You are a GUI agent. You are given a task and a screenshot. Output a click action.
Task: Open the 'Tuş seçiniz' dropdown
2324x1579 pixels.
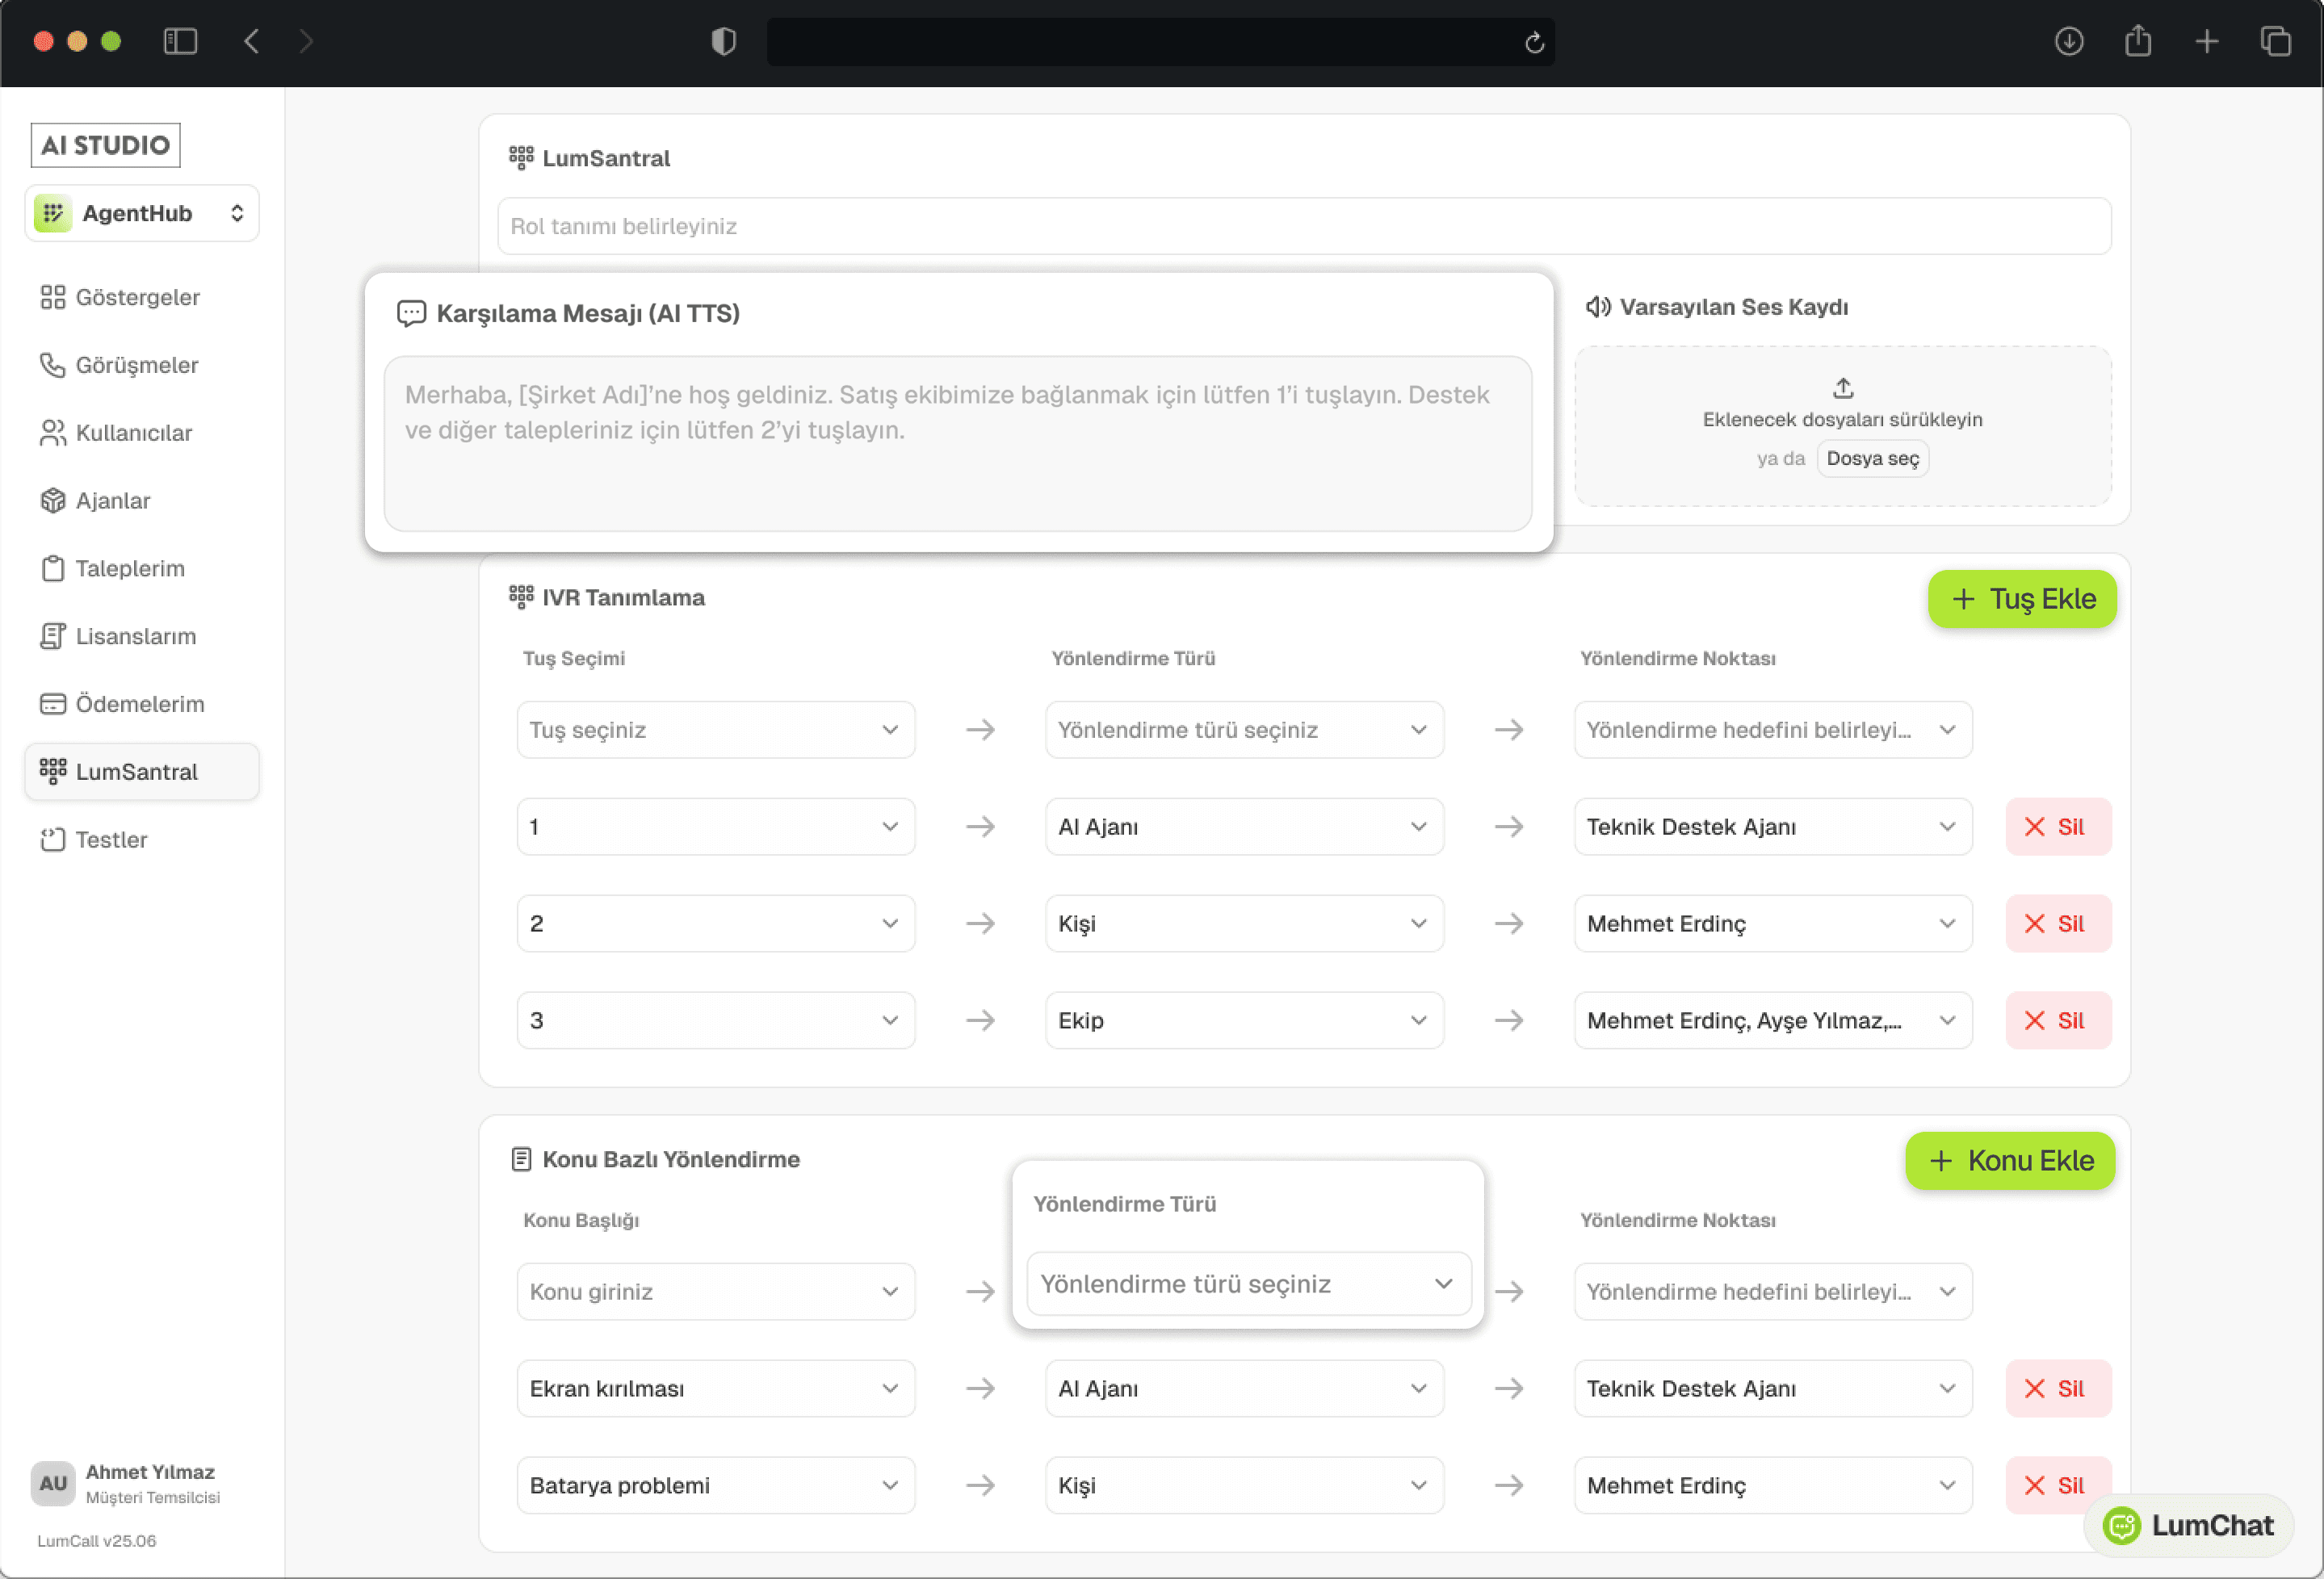[x=715, y=730]
